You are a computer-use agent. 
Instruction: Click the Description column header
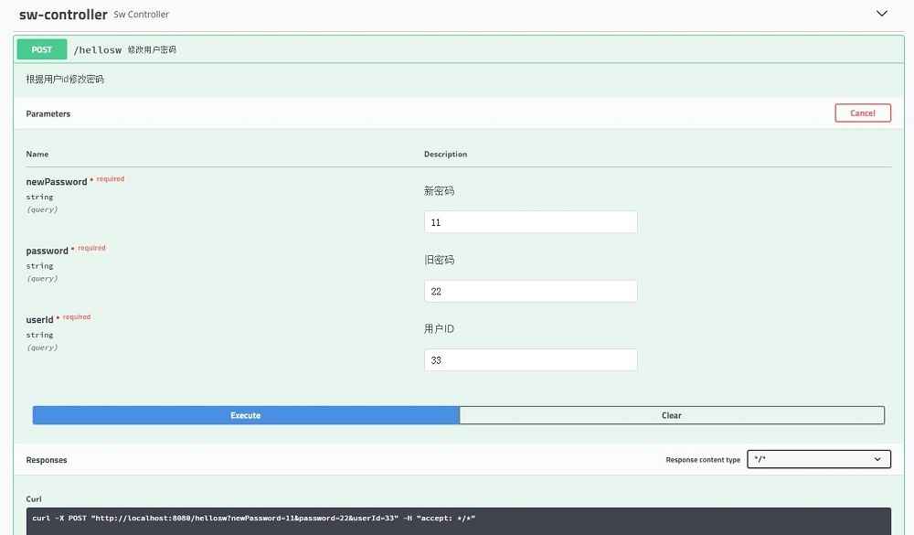tap(445, 155)
